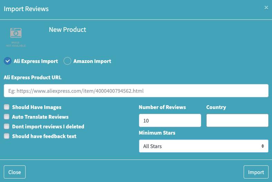
Task: Click the Country label text
Action: (216, 107)
